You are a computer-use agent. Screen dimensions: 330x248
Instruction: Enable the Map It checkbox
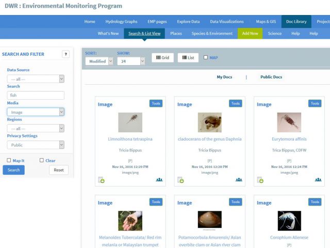[x=9, y=161]
